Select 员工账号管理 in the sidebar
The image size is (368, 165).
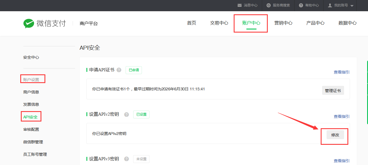tap(35, 154)
